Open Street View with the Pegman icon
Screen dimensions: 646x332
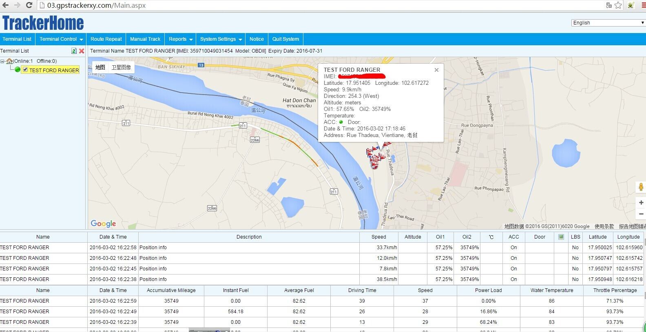(641, 187)
